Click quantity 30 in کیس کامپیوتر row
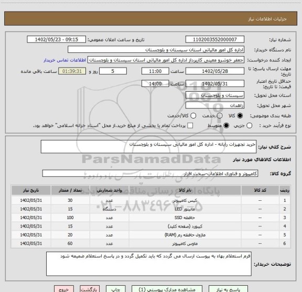 [x=70, y=200]
